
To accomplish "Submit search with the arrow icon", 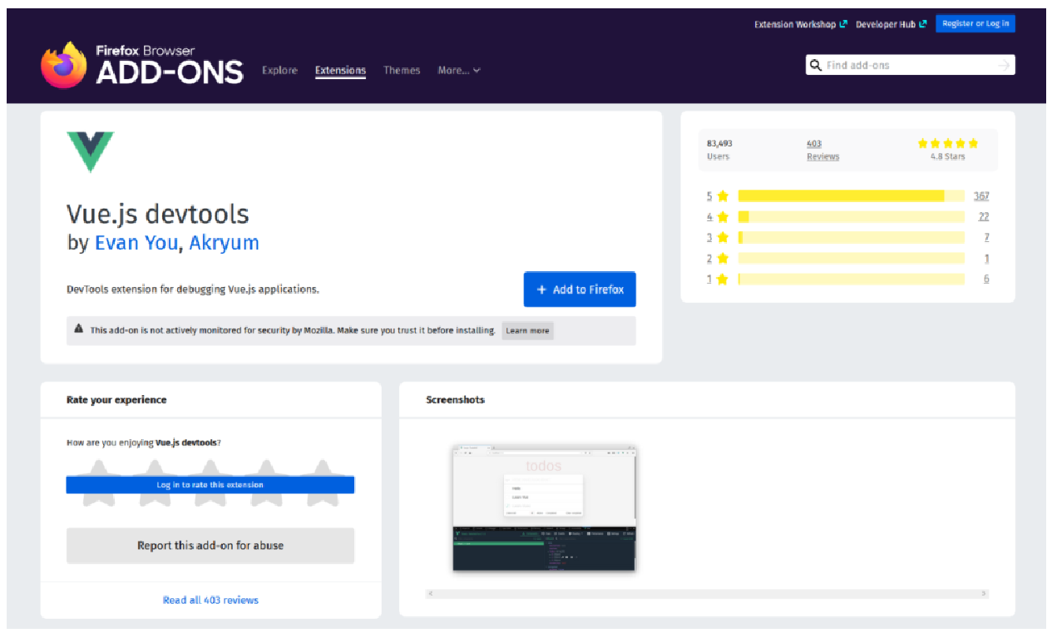I will 1004,65.
